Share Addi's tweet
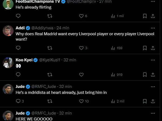This screenshot has width=162, height=121. click(x=153, y=48)
